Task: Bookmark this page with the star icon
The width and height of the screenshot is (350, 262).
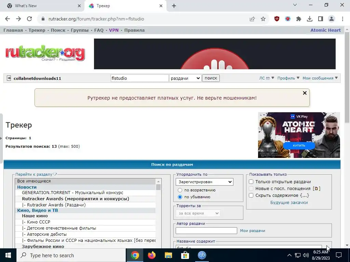Action: coord(263,19)
